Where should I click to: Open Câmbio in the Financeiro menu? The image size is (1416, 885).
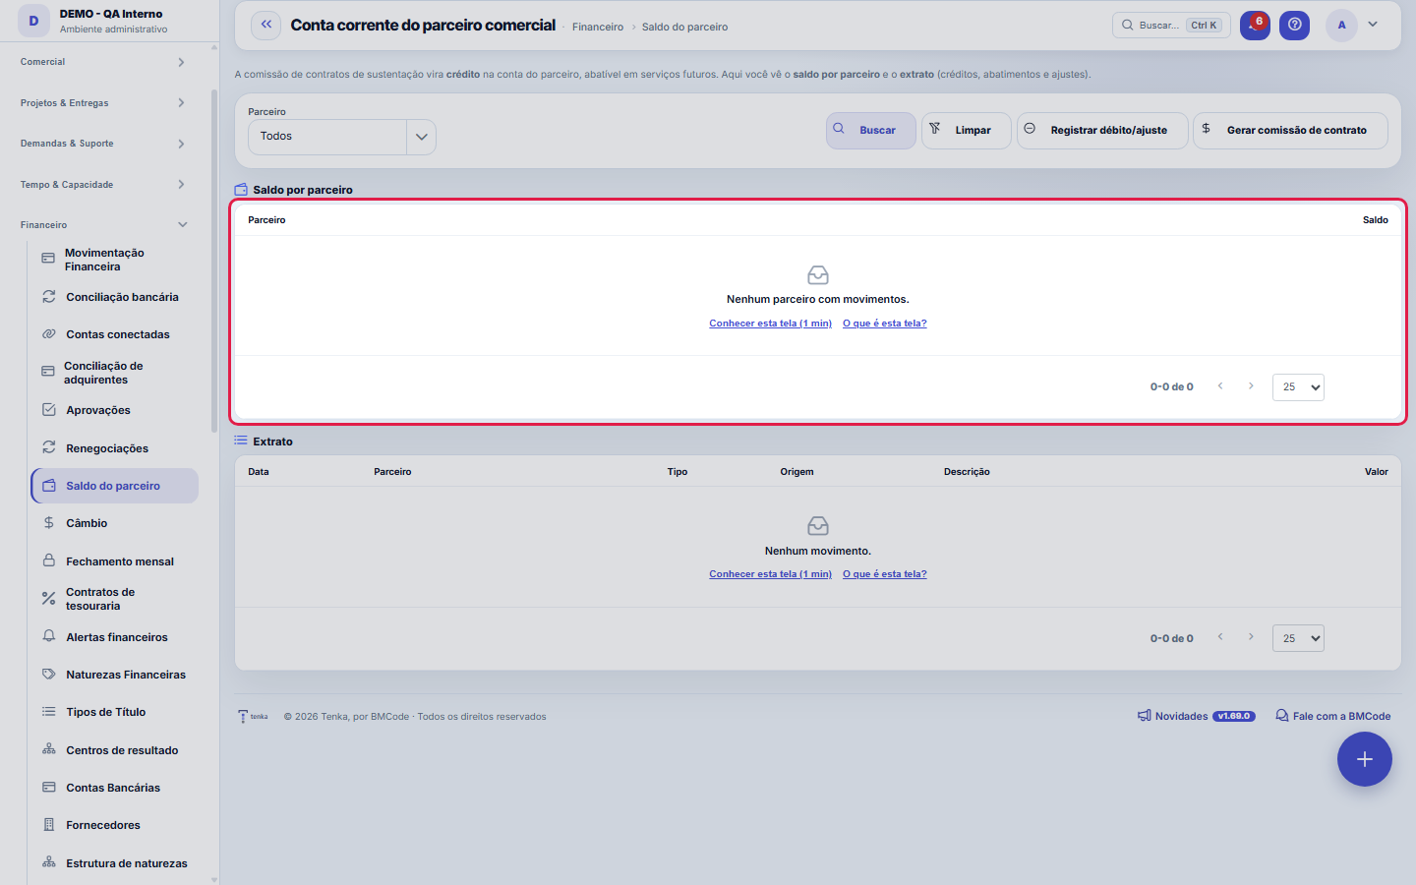114,523
